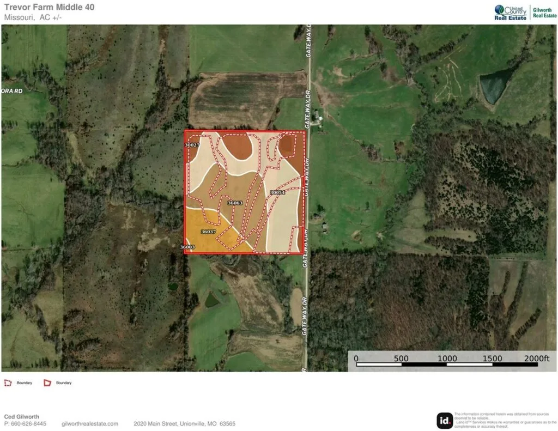Click the 1000 mark on scale bar

tap(447, 358)
